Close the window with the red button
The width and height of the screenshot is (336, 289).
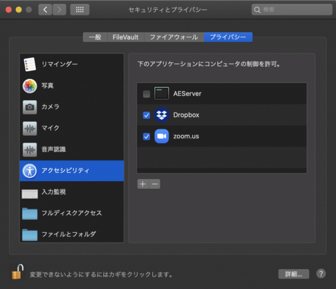point(8,10)
